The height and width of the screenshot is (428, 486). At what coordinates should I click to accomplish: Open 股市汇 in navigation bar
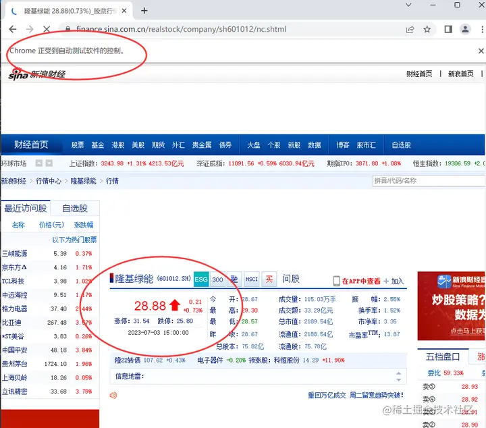[367, 144]
